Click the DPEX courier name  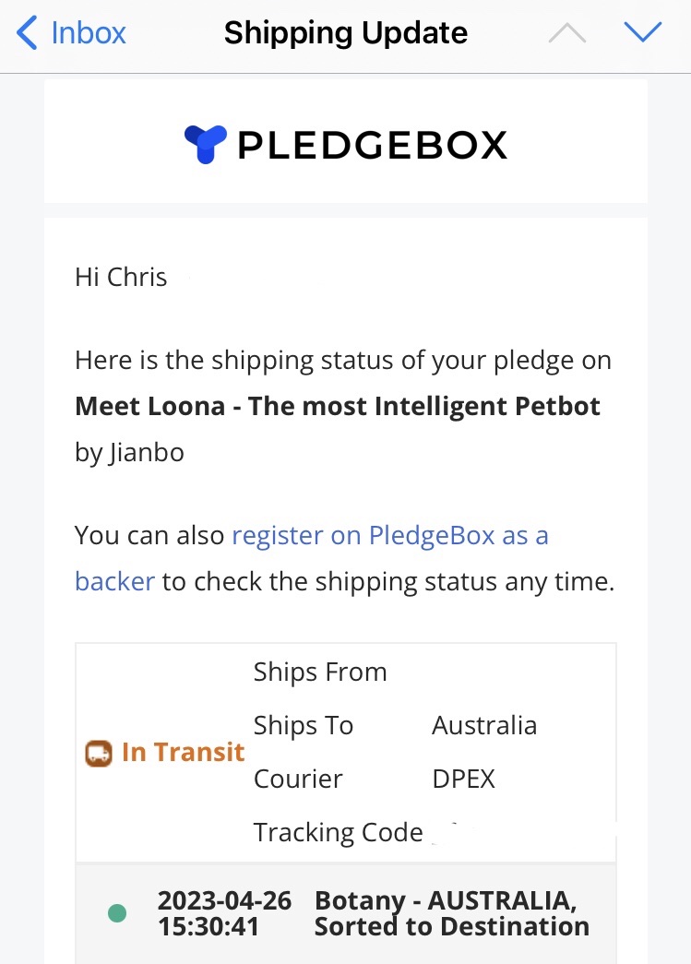pyautogui.click(x=463, y=779)
